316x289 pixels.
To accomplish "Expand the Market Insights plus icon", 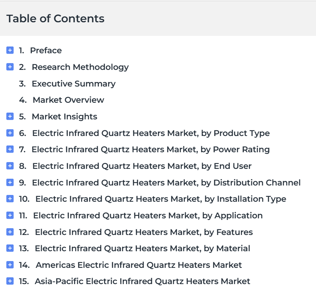I will (10, 116).
